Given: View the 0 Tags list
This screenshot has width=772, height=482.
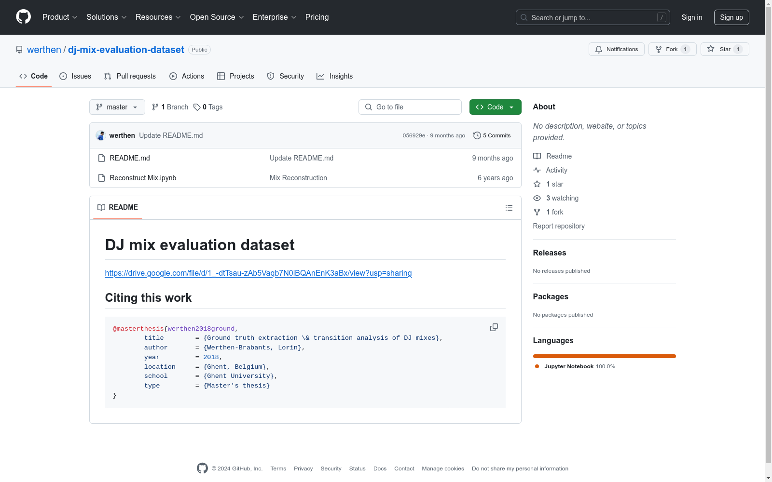Looking at the screenshot, I should point(208,107).
